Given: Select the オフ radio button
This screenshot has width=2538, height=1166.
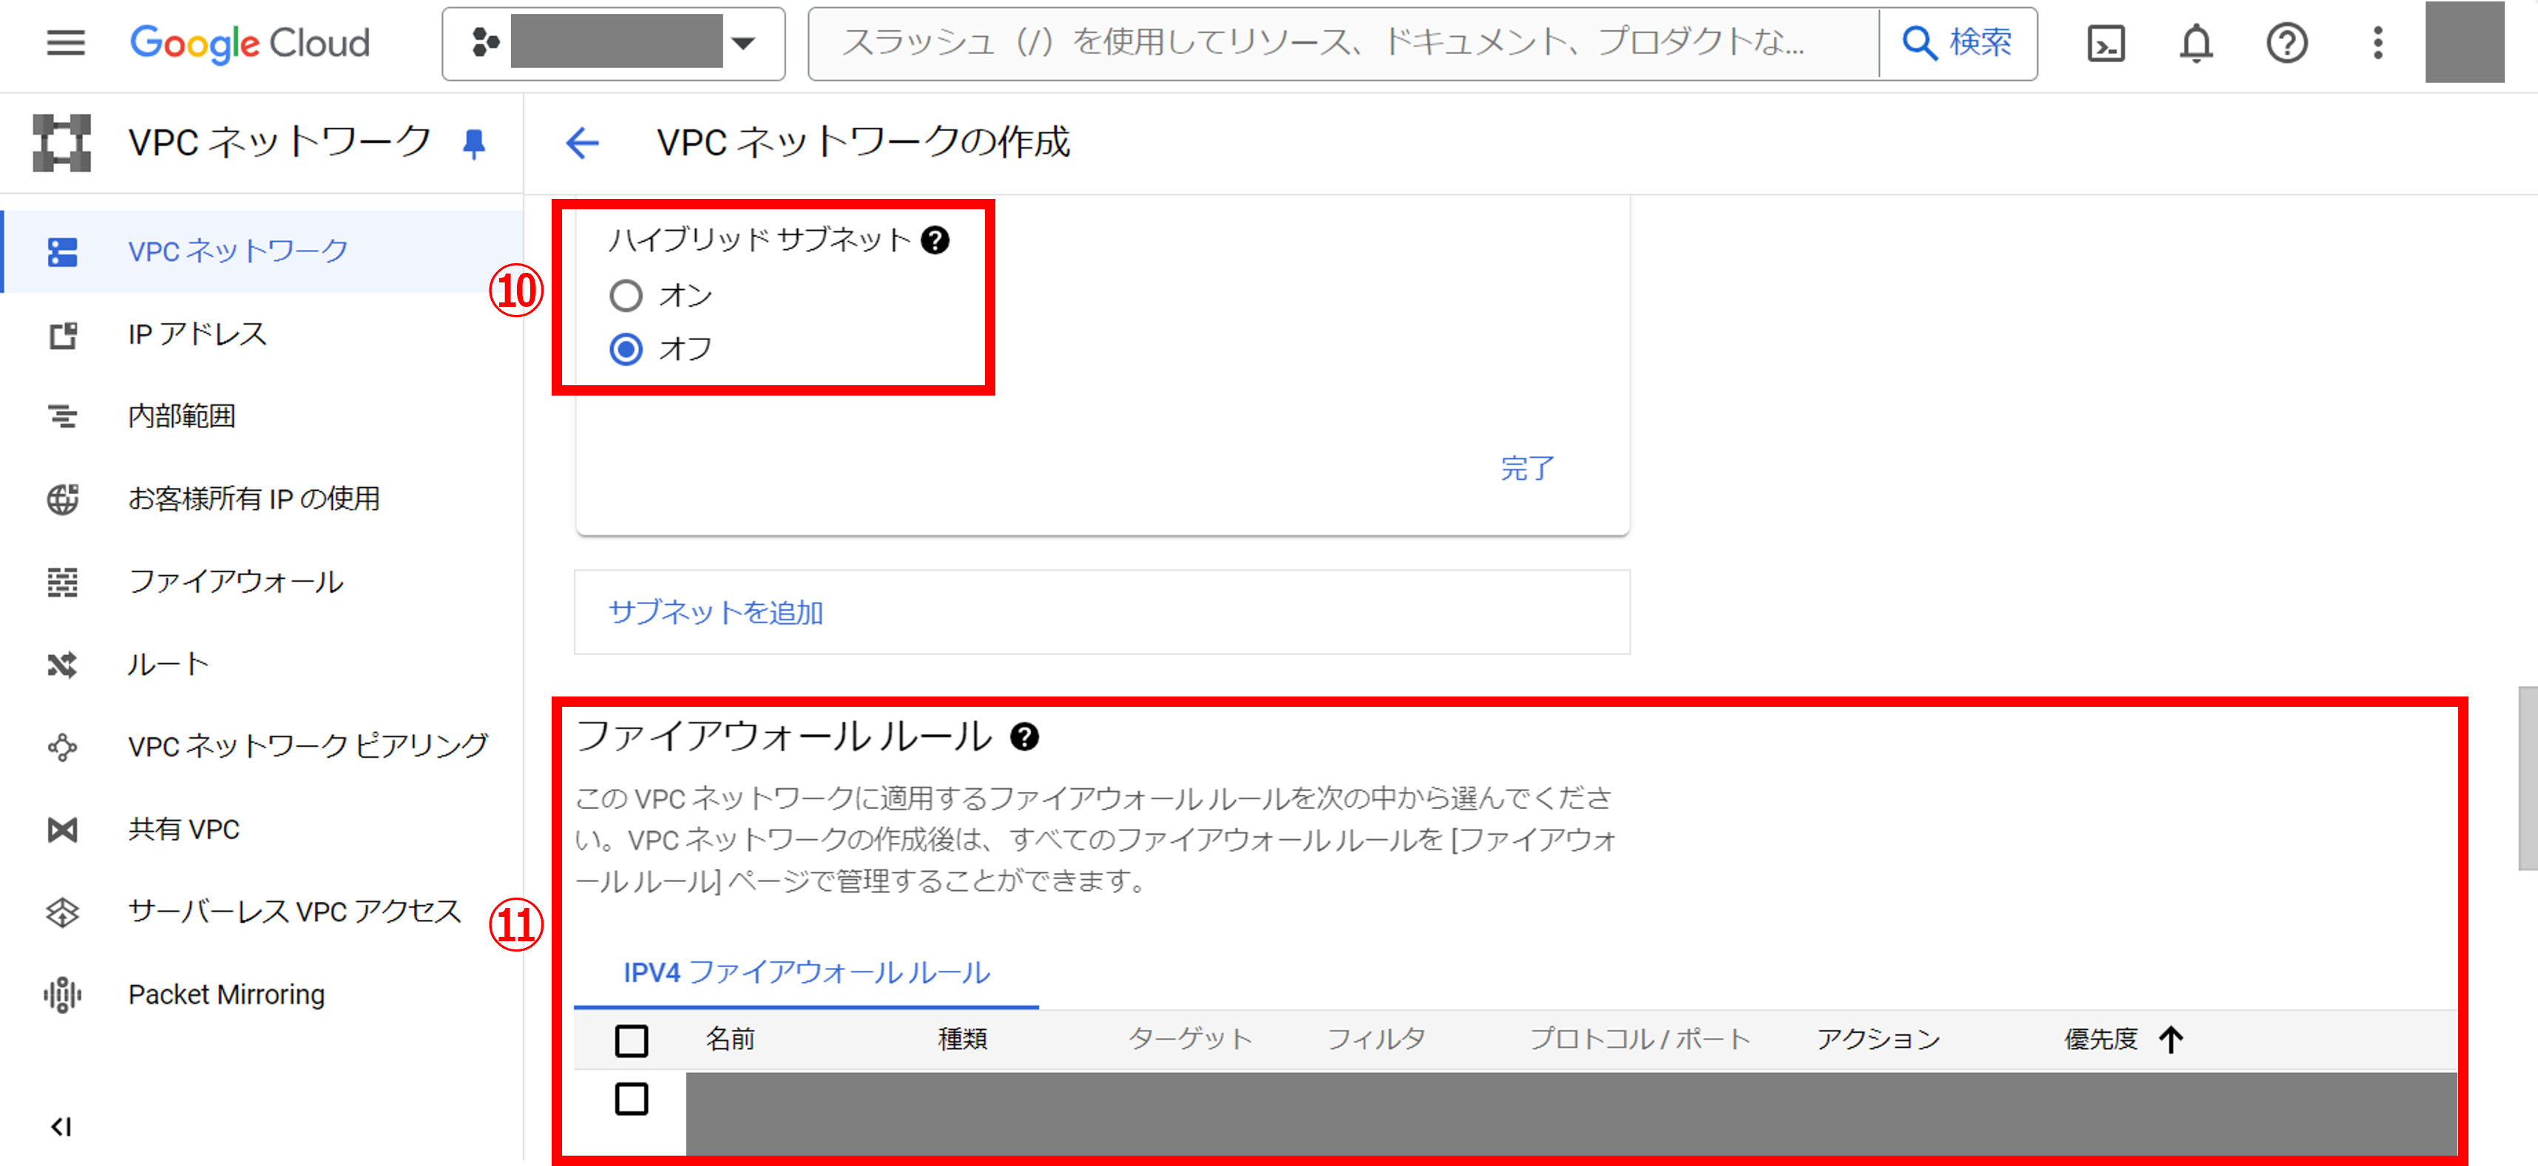Looking at the screenshot, I should tap(626, 349).
